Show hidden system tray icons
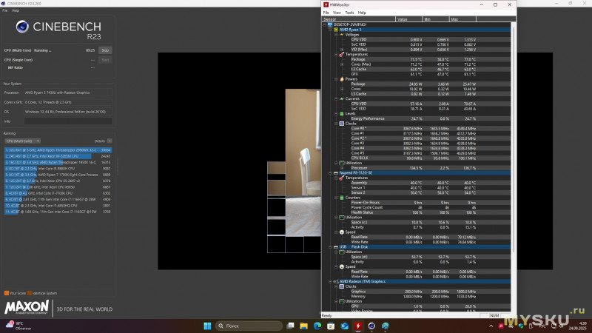Image resolution: width=592 pixels, height=333 pixels. 491,326
